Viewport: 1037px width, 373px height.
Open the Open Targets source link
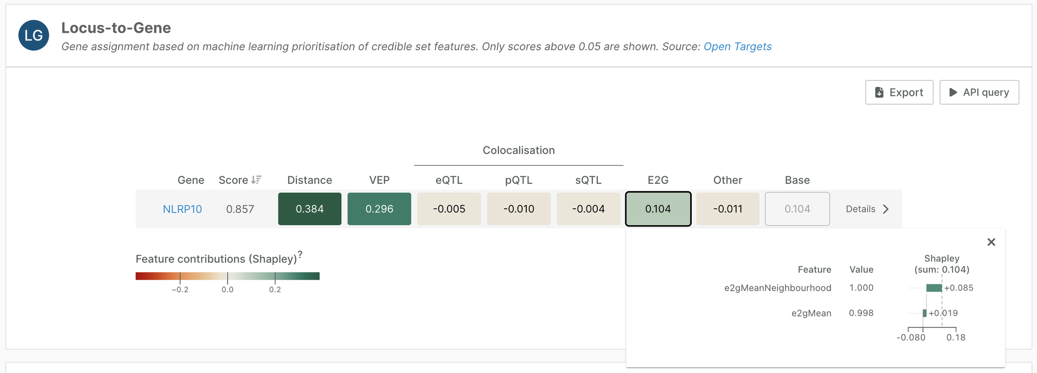pos(737,47)
